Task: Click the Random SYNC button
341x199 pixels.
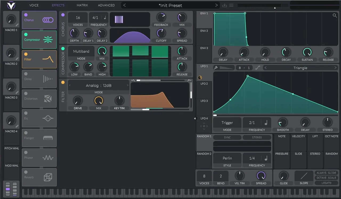Action: [227, 137]
